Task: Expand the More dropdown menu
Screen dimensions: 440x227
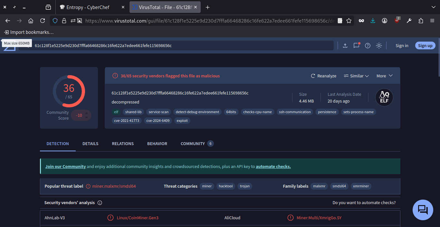Action: pos(385,76)
